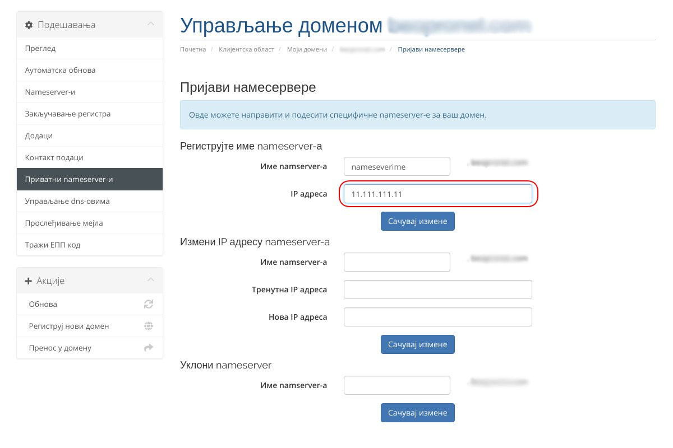This screenshot has height=448, width=673.
Task: Select Тражи ЕПП код
Action: coord(90,245)
